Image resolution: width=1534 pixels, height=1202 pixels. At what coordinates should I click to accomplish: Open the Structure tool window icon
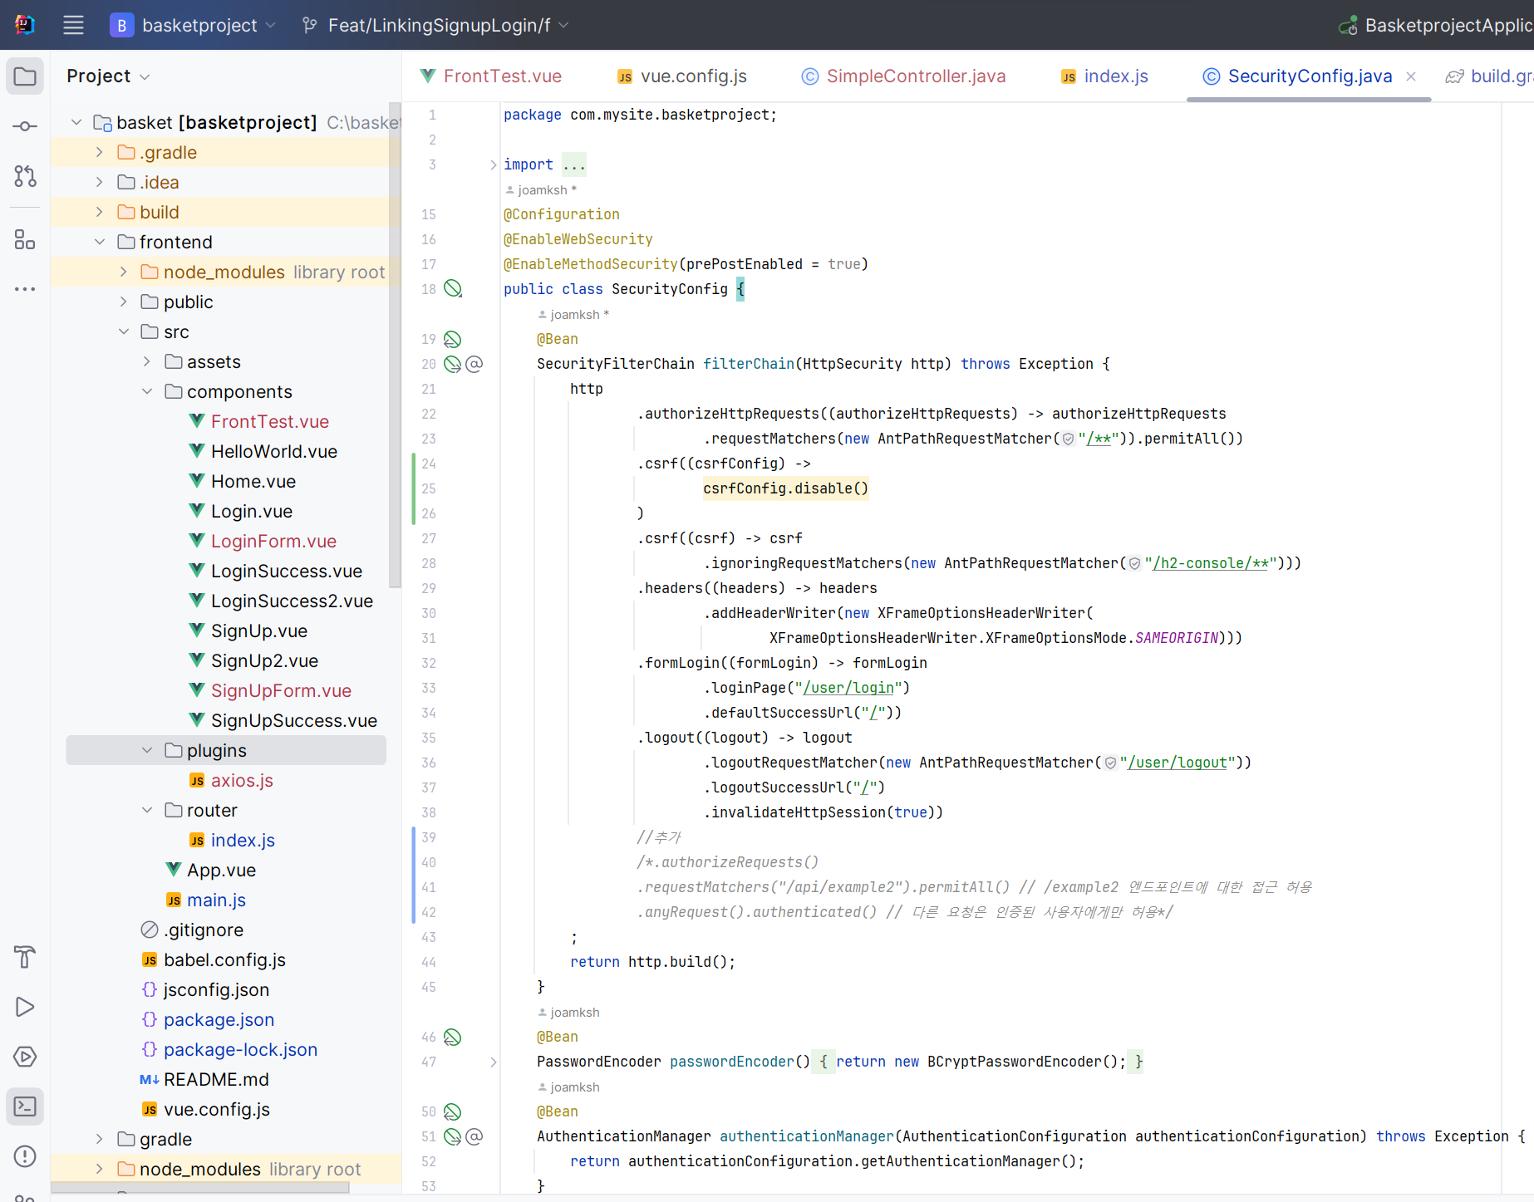click(x=25, y=240)
